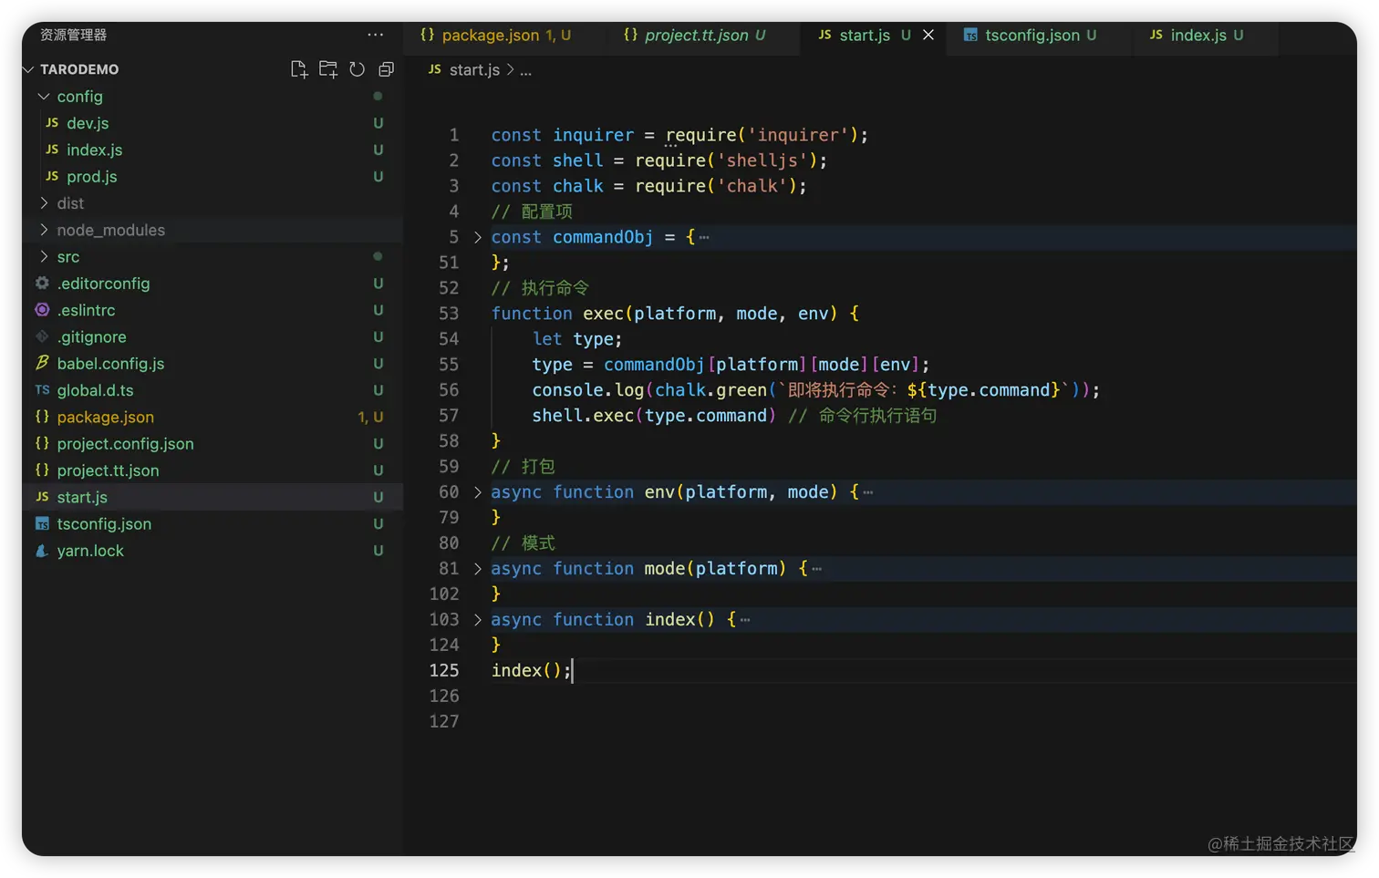Expand the src folder

[44, 256]
